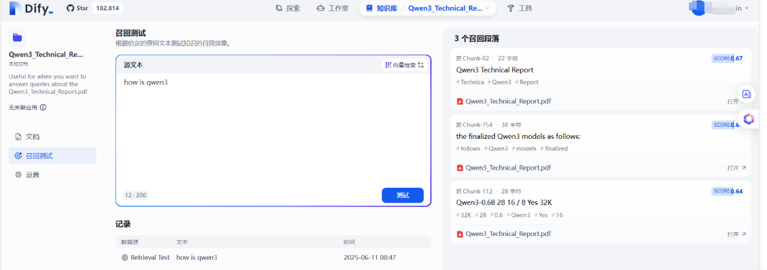Click the #32K tag
The image size is (767, 270).
point(464,215)
